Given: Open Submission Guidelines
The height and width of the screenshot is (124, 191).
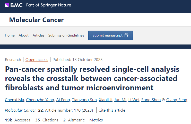Looking at the screenshot, I should [x=66, y=35].
